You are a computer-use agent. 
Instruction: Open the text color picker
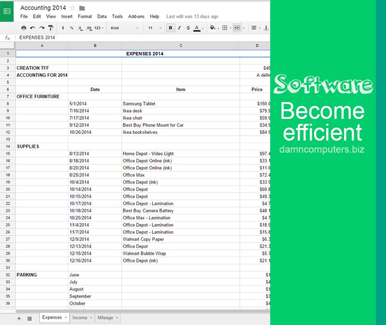(x=197, y=28)
